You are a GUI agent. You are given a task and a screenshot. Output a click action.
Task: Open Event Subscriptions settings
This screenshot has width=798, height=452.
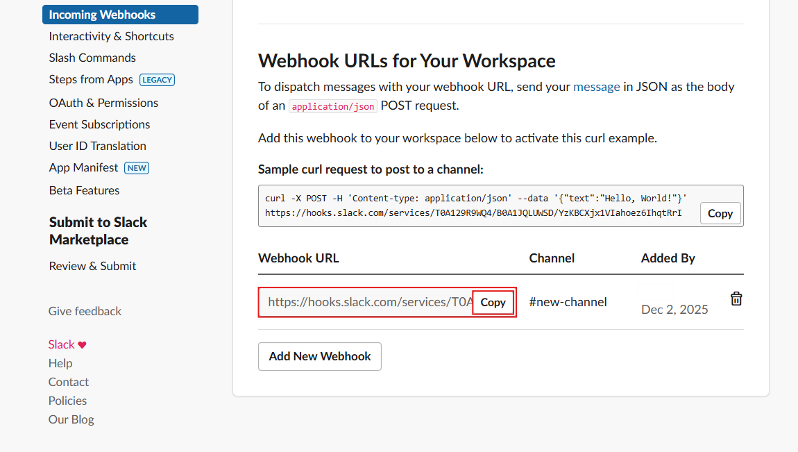99,124
